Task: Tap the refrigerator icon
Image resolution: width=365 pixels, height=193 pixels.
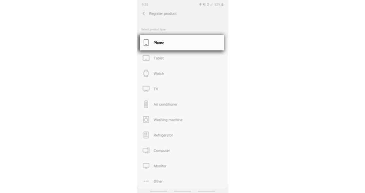Action: (x=146, y=135)
